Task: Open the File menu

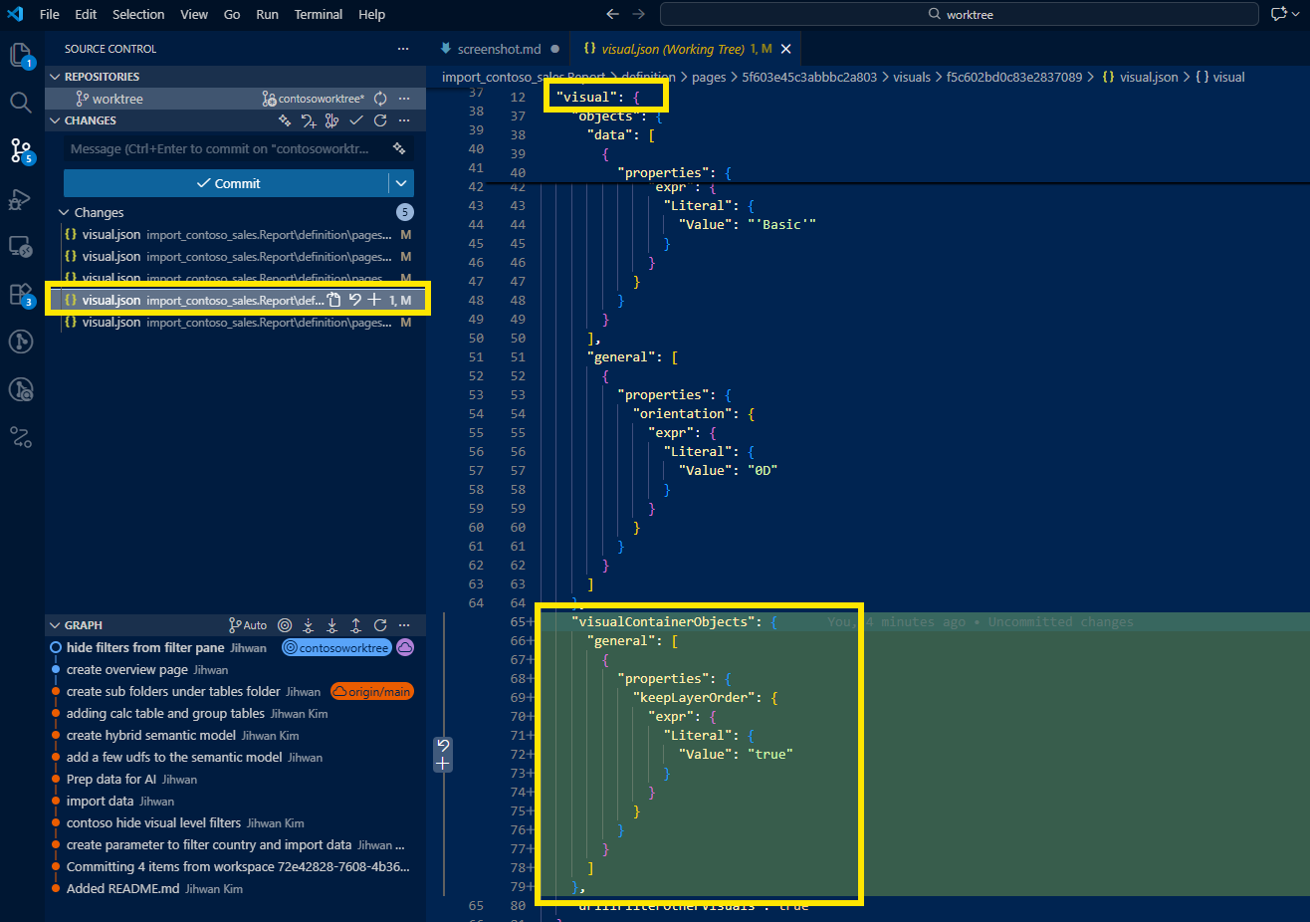Action: pos(50,14)
